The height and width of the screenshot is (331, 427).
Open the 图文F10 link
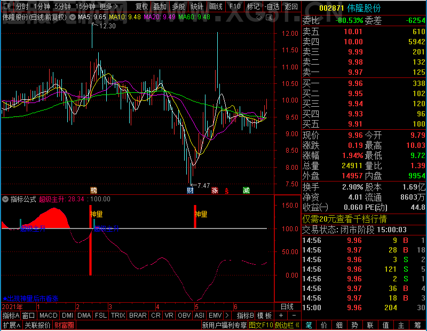261,325
